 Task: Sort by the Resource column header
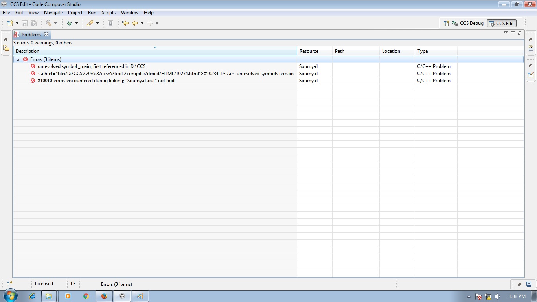[x=314, y=51]
